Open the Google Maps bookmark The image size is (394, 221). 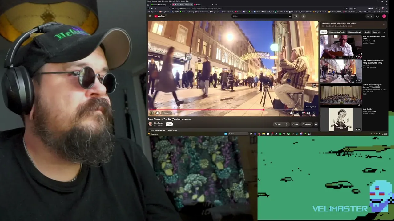click(215, 12)
